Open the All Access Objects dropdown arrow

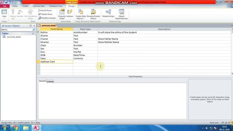tap(31, 26)
